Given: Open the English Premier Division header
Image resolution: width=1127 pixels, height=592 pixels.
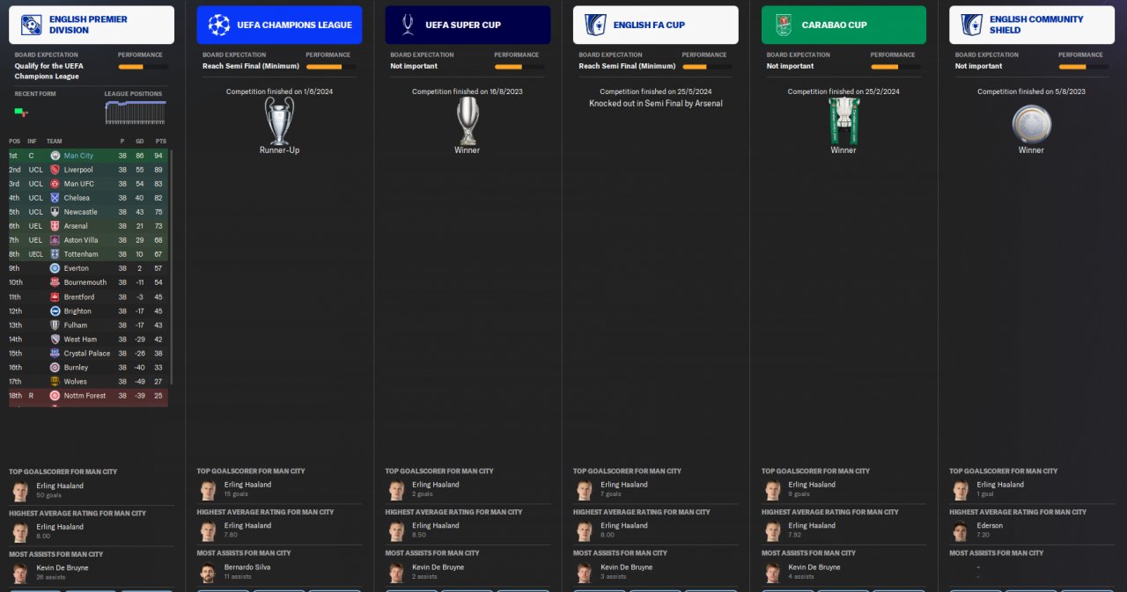Looking at the screenshot, I should [92, 25].
